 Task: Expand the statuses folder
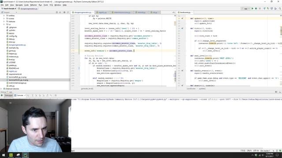[x=4, y=22]
